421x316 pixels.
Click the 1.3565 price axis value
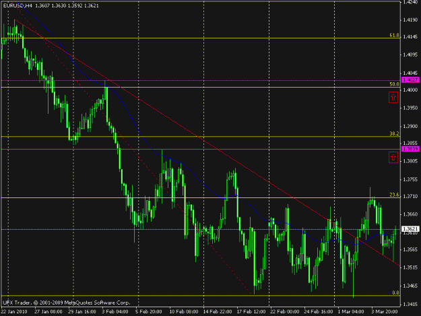coord(410,249)
